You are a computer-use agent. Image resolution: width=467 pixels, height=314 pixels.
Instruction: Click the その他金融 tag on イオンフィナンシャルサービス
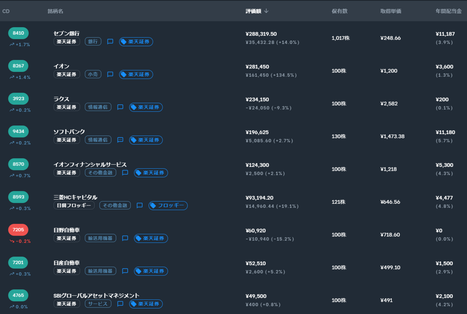[100, 172]
